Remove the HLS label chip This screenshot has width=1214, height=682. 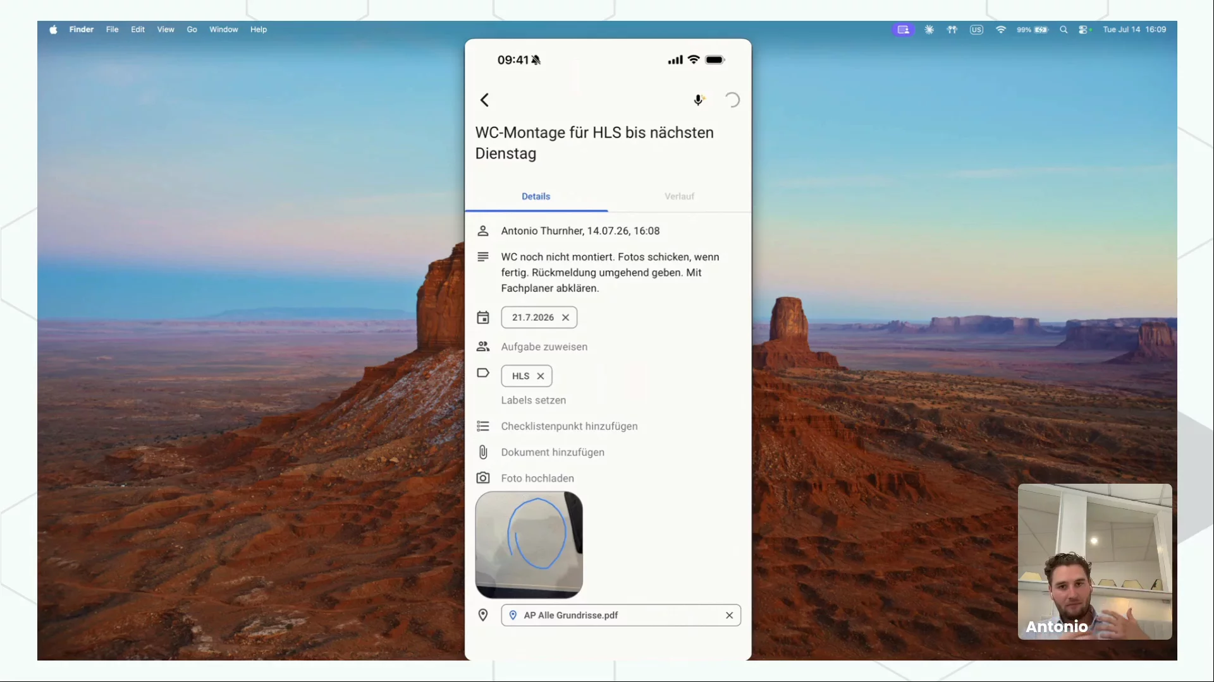click(541, 376)
